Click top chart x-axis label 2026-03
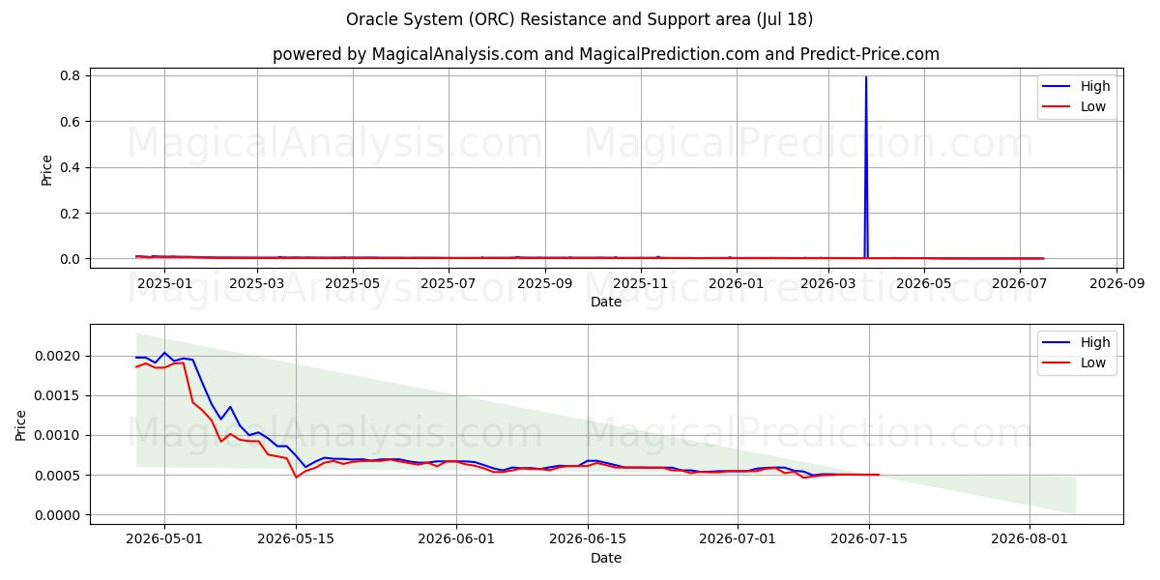Viewport: 1160px width, 580px height. coord(829,283)
